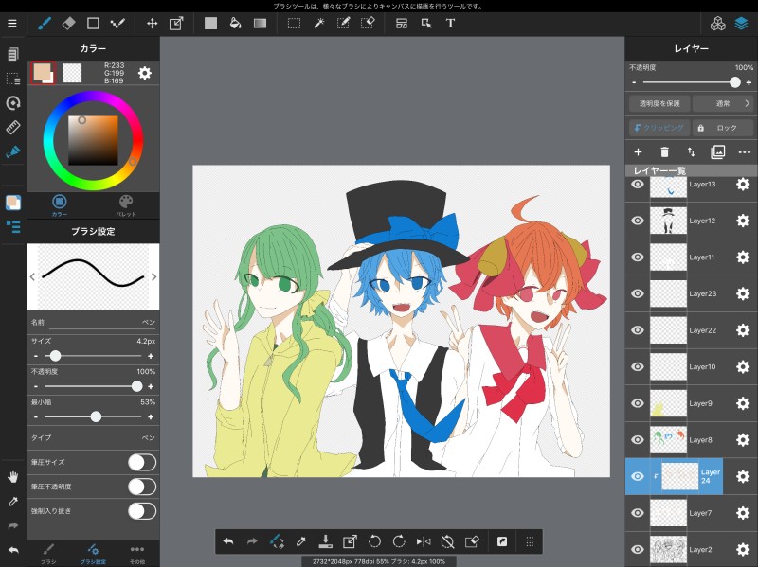Image resolution: width=758 pixels, height=567 pixels.
Task: Toggle the 筆圧サイズ switch
Action: (141, 462)
